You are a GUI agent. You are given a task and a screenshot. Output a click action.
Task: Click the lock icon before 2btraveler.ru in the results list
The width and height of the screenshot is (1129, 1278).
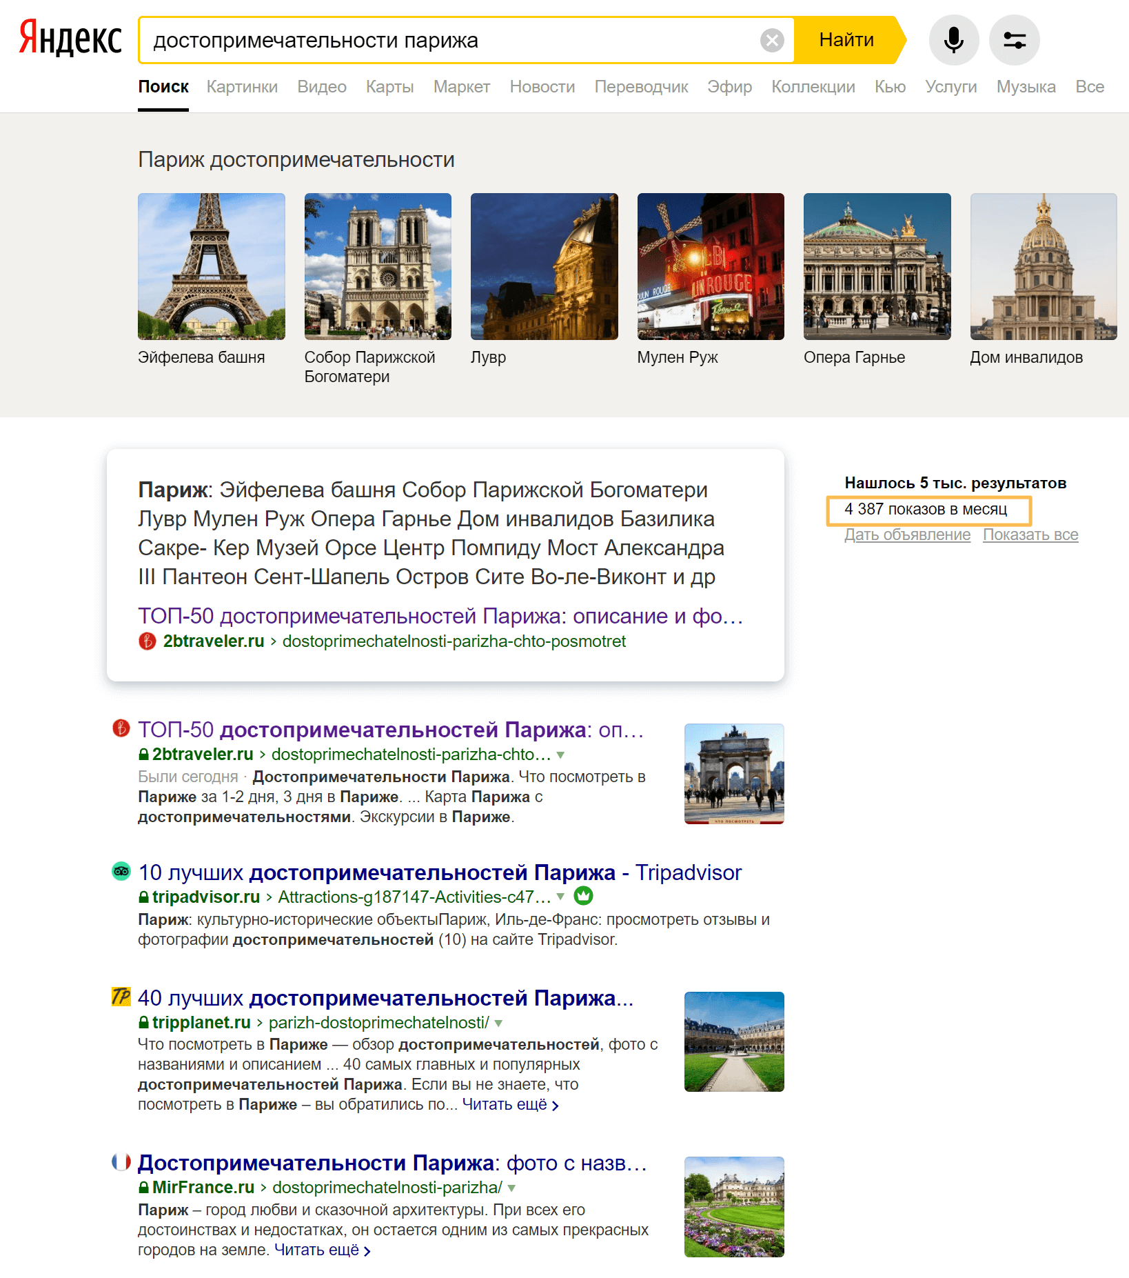[143, 755]
